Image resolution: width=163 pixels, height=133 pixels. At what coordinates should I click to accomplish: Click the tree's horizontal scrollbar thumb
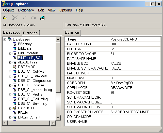[x=29, y=123]
